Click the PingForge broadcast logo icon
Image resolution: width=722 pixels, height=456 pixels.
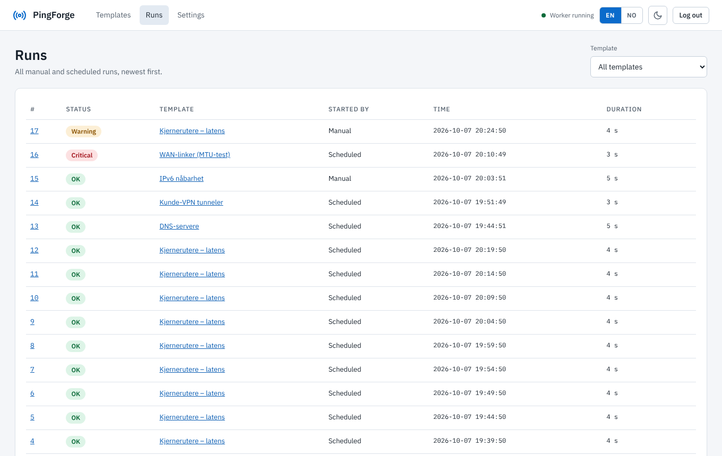point(19,15)
